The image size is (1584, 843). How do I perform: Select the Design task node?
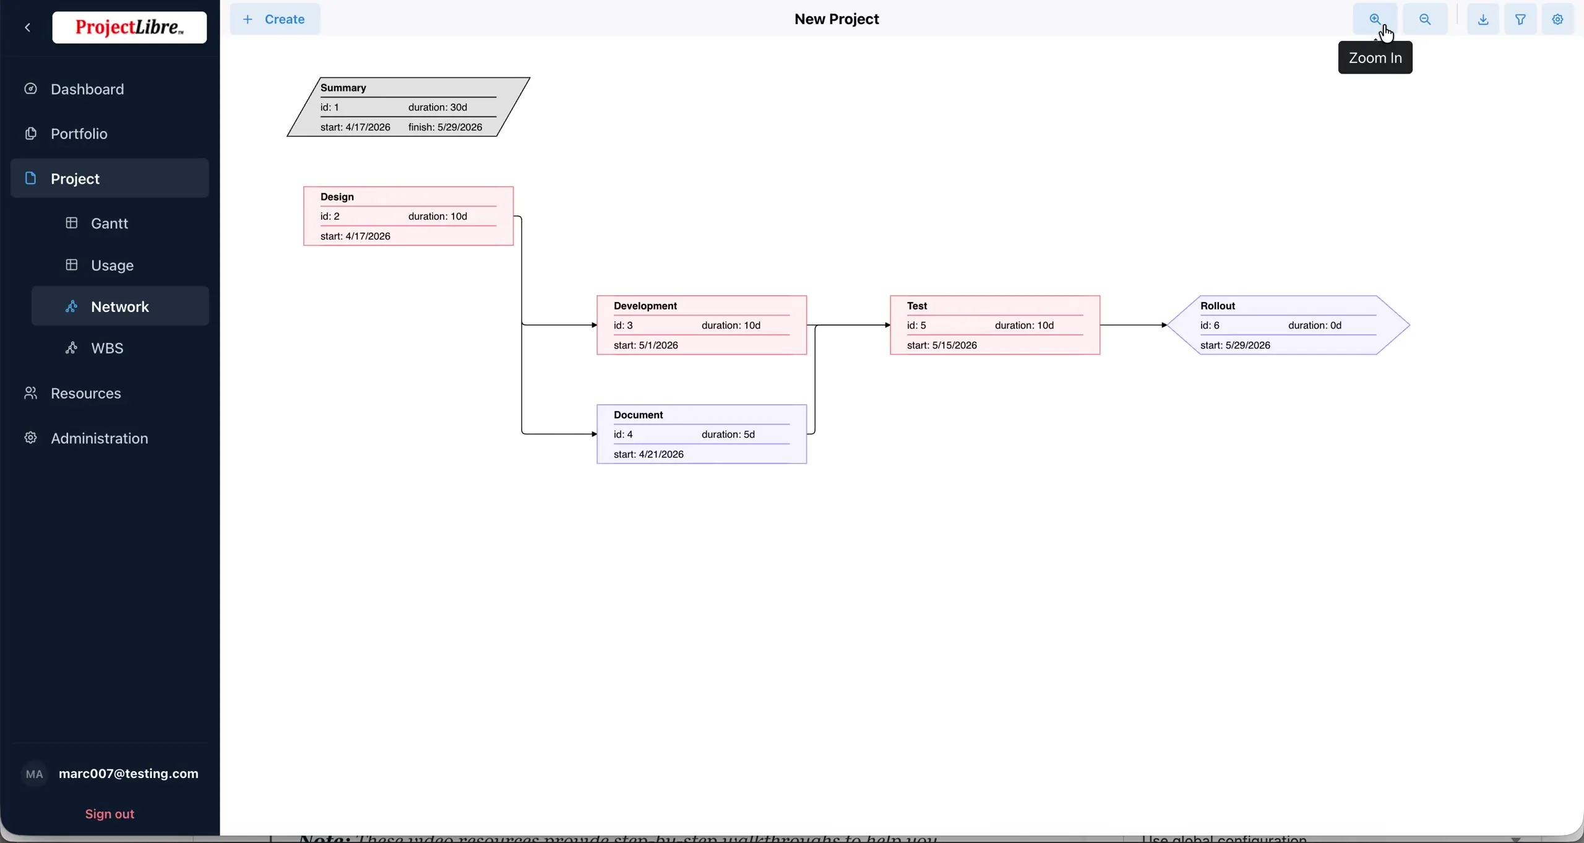coord(408,216)
